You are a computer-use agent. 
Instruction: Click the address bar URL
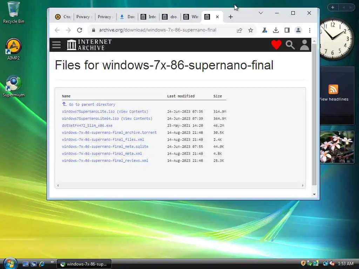click(157, 30)
